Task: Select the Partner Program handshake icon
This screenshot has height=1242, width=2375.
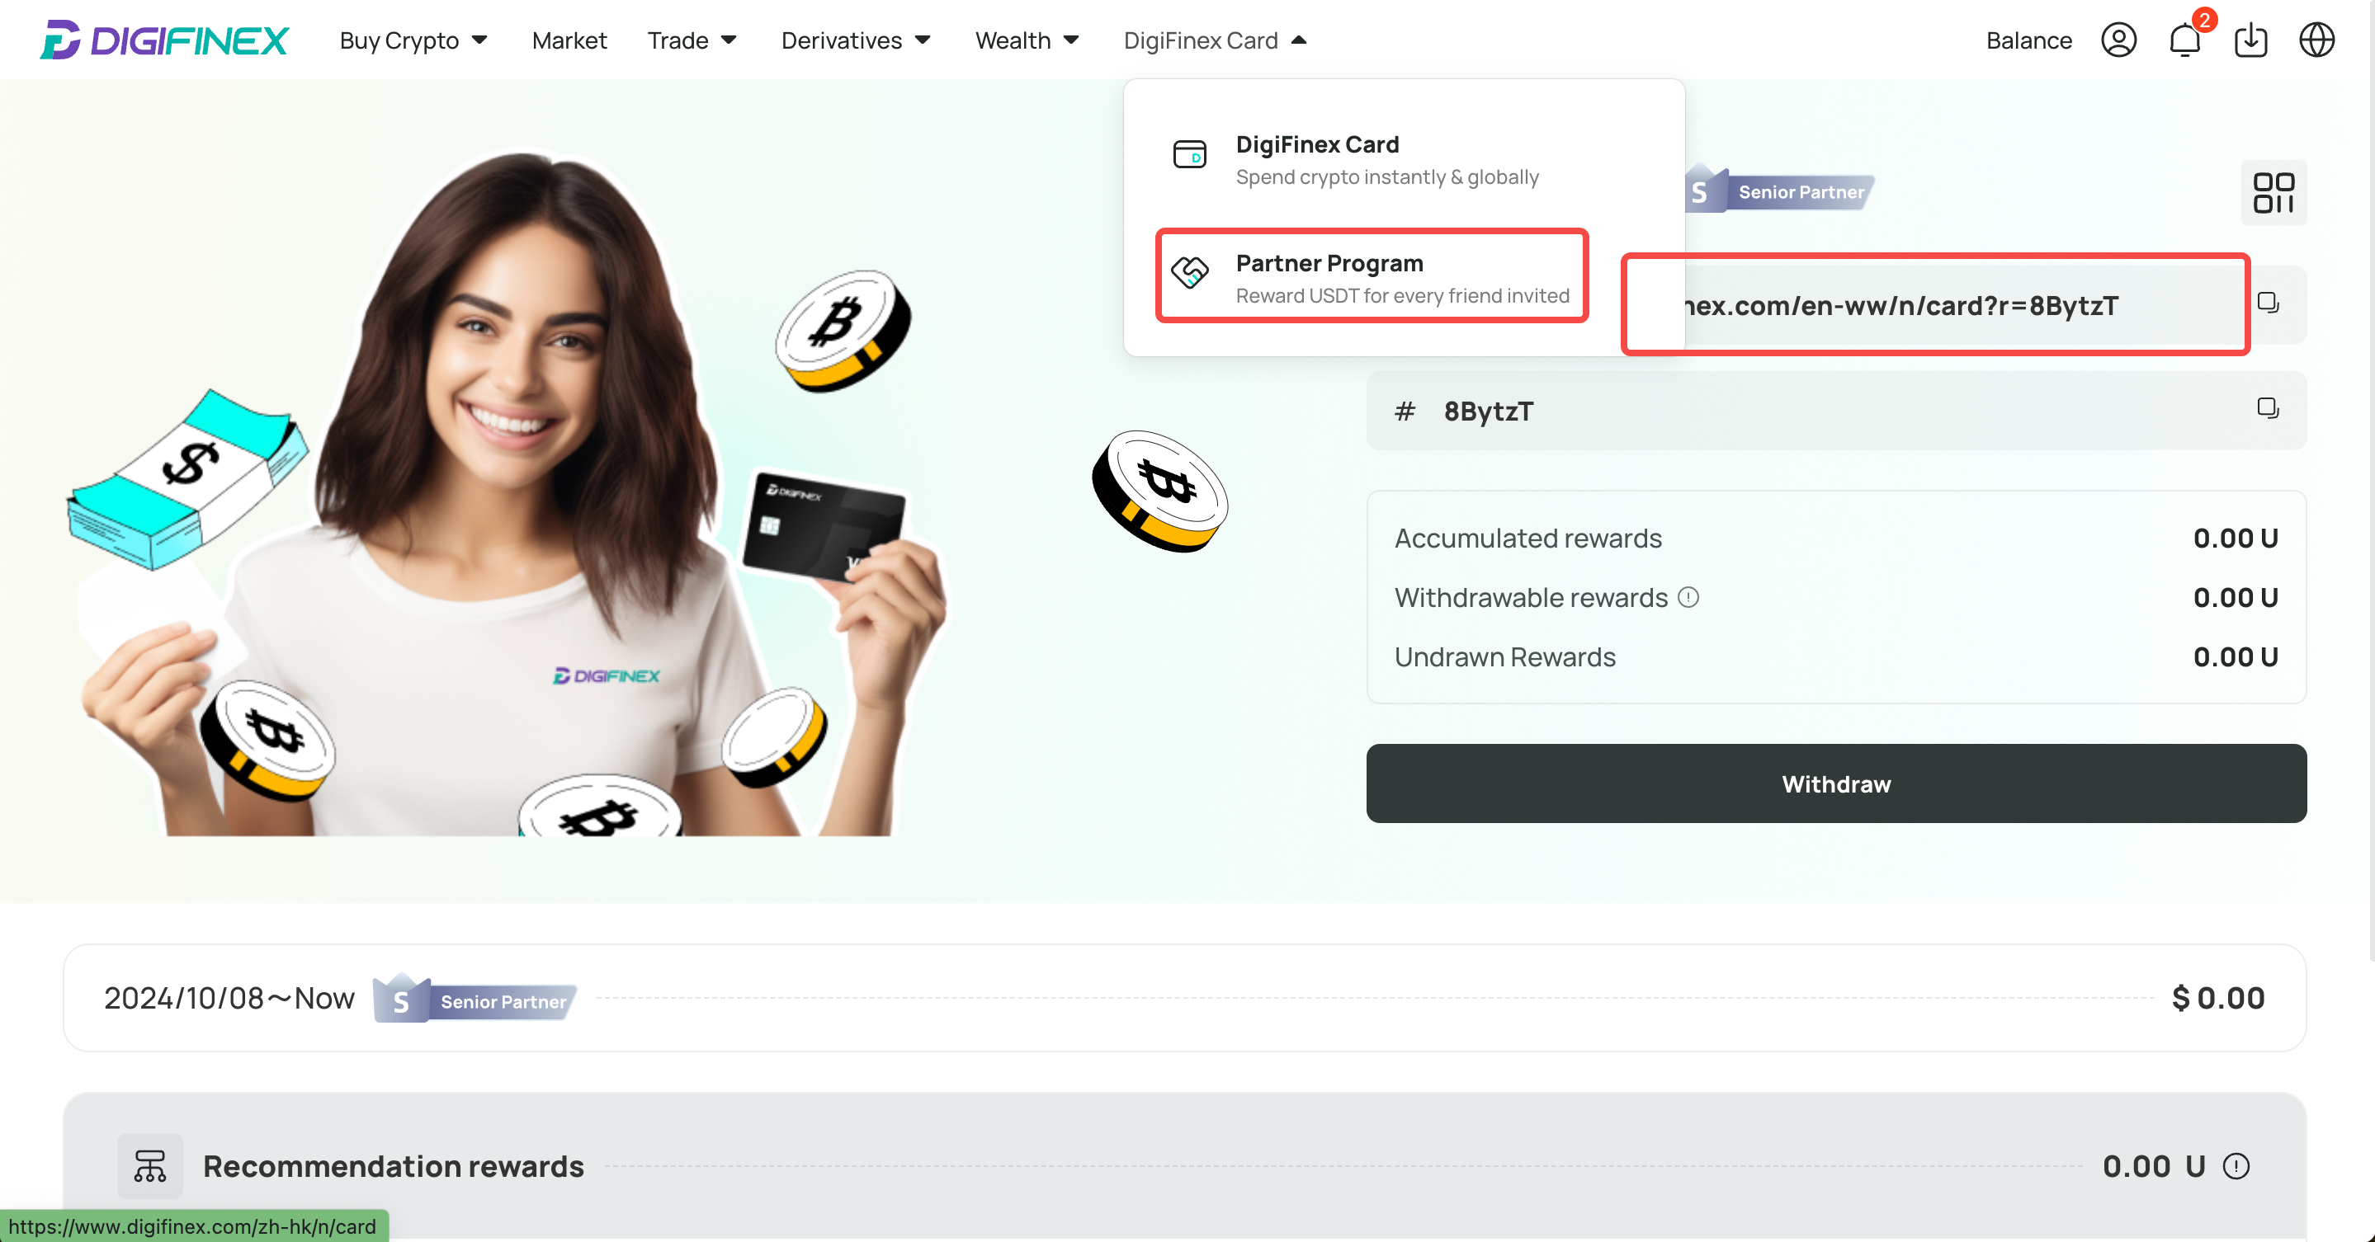Action: click(1189, 273)
